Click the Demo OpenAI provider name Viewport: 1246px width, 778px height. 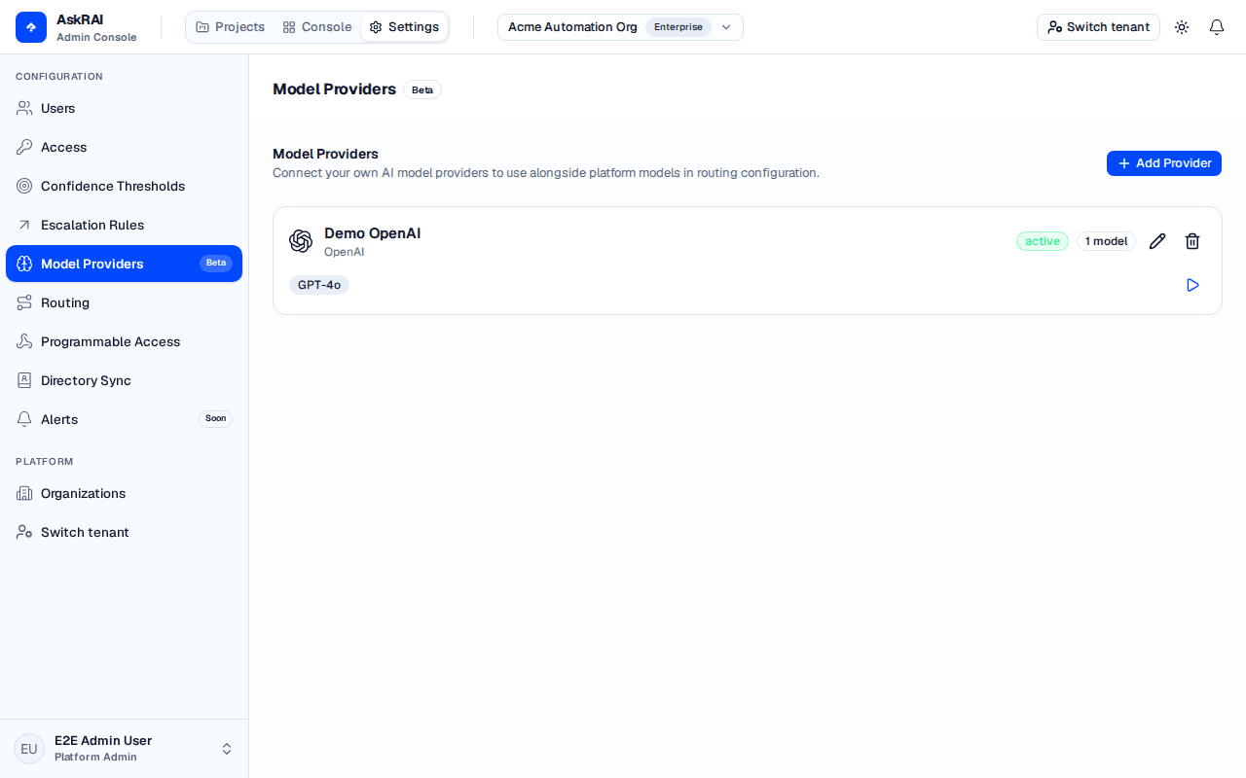372,233
